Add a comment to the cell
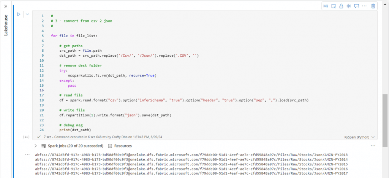The width and height of the screenshot is (389, 178). click(x=356, y=6)
